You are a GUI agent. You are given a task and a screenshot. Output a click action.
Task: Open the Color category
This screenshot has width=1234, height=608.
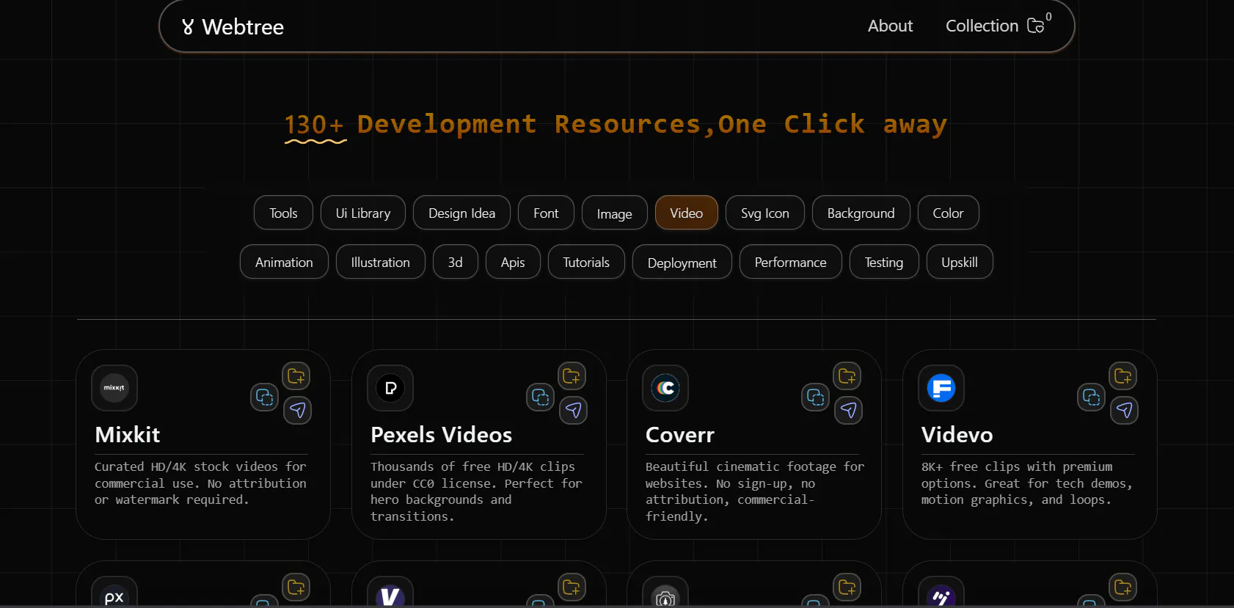(949, 213)
